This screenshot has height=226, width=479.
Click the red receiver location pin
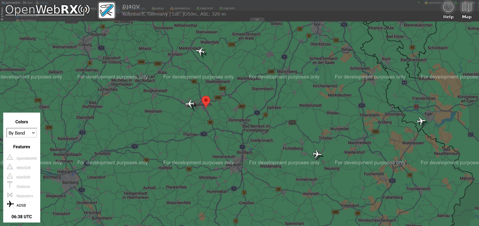[206, 101]
